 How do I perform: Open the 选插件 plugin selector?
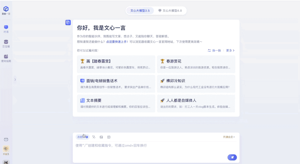pyautogui.click(x=82, y=137)
